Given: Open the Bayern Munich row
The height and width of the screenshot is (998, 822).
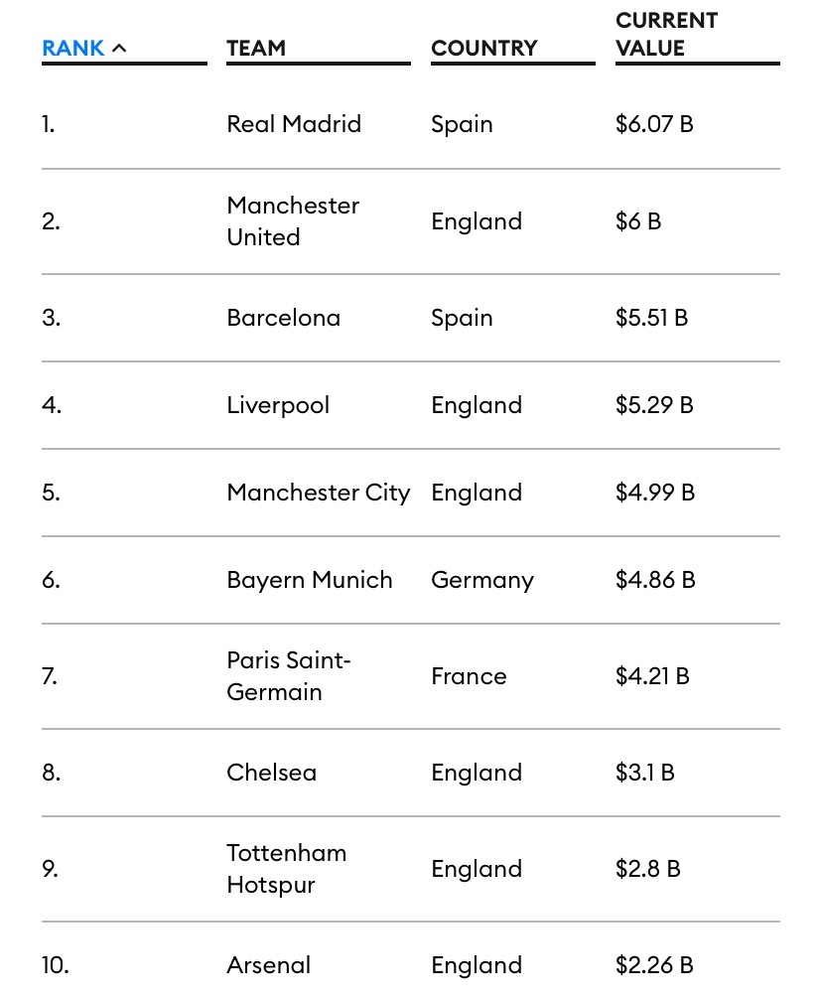Looking at the screenshot, I should coord(410,580).
